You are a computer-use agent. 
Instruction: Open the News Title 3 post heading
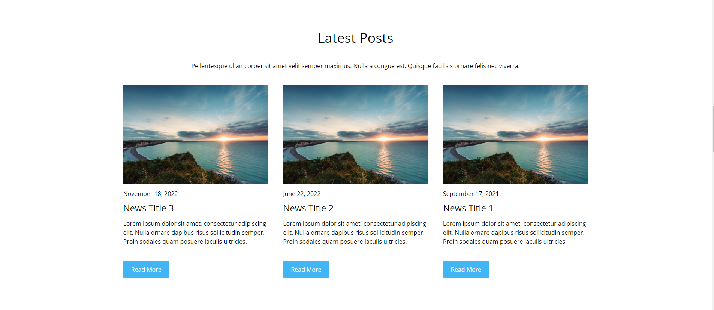click(x=148, y=208)
